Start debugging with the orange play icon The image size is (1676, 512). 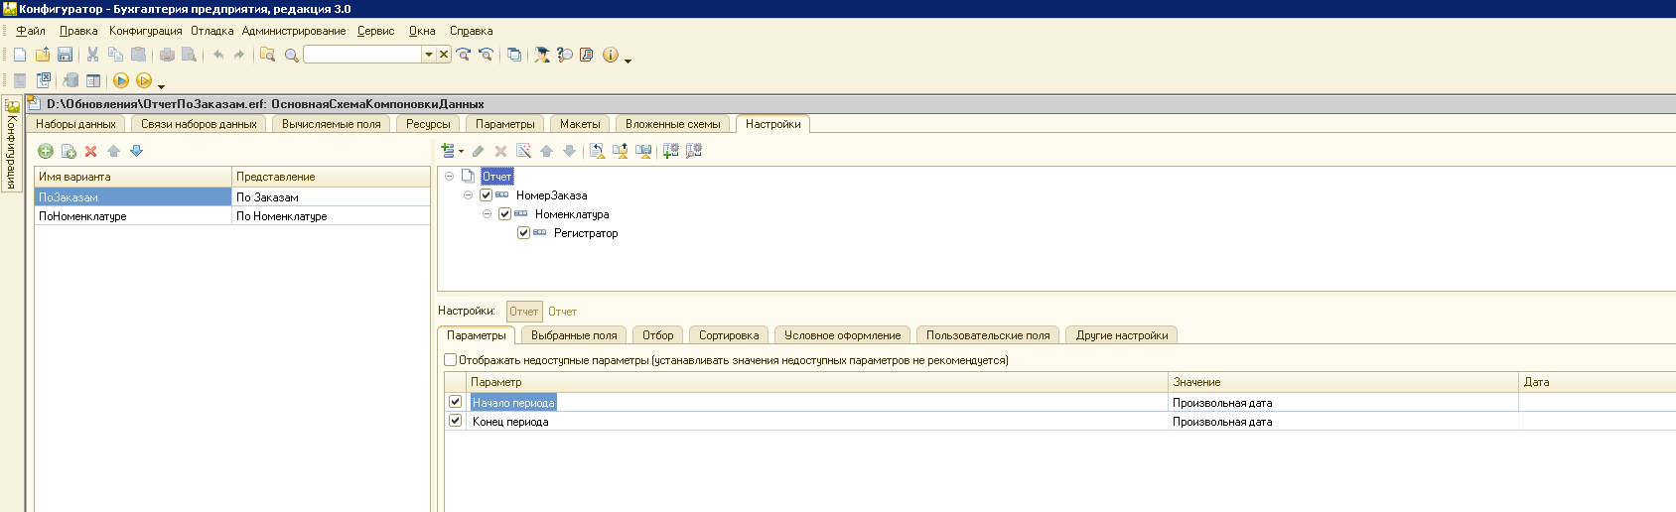click(121, 80)
